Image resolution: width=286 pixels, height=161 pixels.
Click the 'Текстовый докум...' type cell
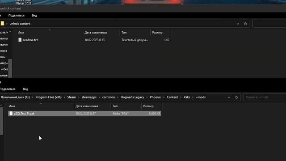pyautogui.click(x=135, y=40)
